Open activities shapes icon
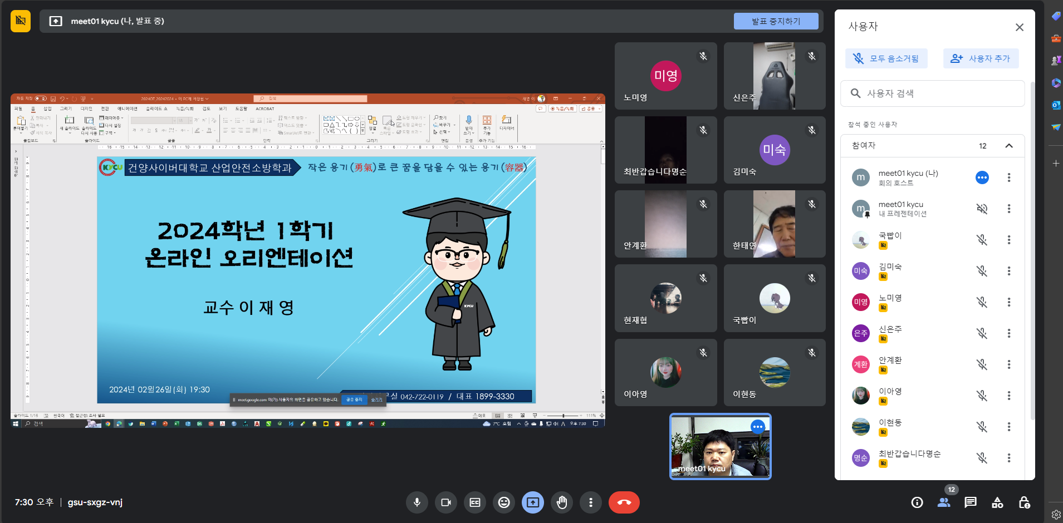The height and width of the screenshot is (523, 1063). click(997, 502)
